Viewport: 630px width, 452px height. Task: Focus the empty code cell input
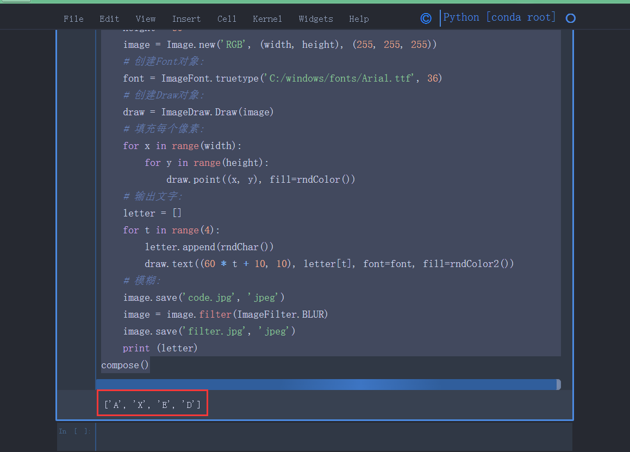(x=333, y=436)
